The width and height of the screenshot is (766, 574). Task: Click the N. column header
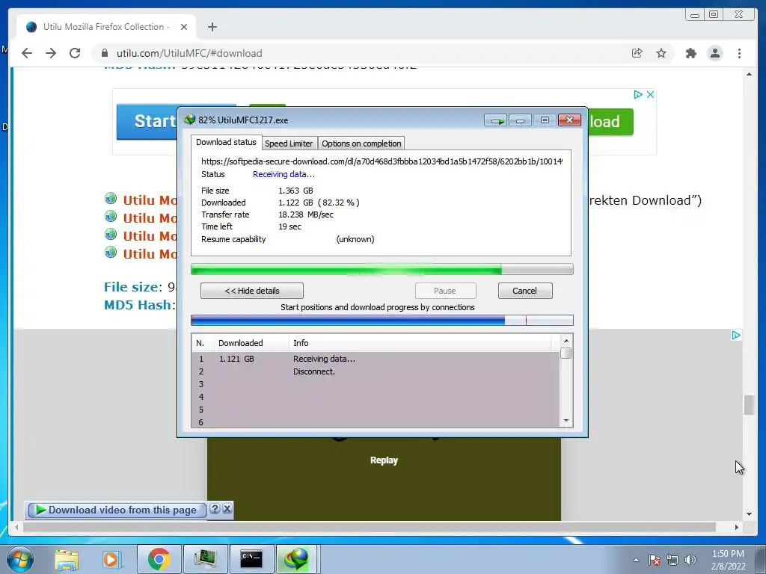(202, 343)
